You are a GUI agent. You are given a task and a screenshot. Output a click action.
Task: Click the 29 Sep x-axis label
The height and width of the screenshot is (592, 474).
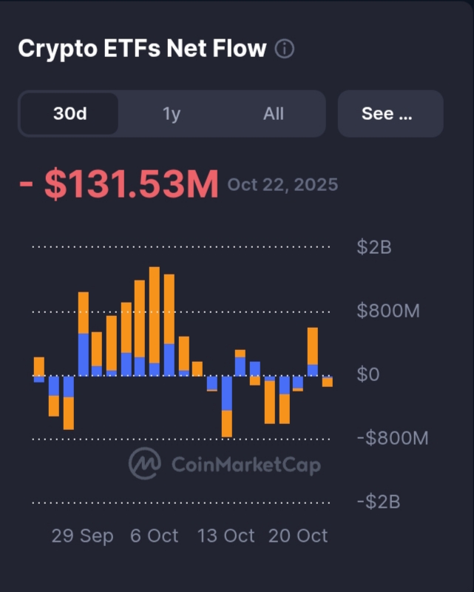(x=83, y=536)
